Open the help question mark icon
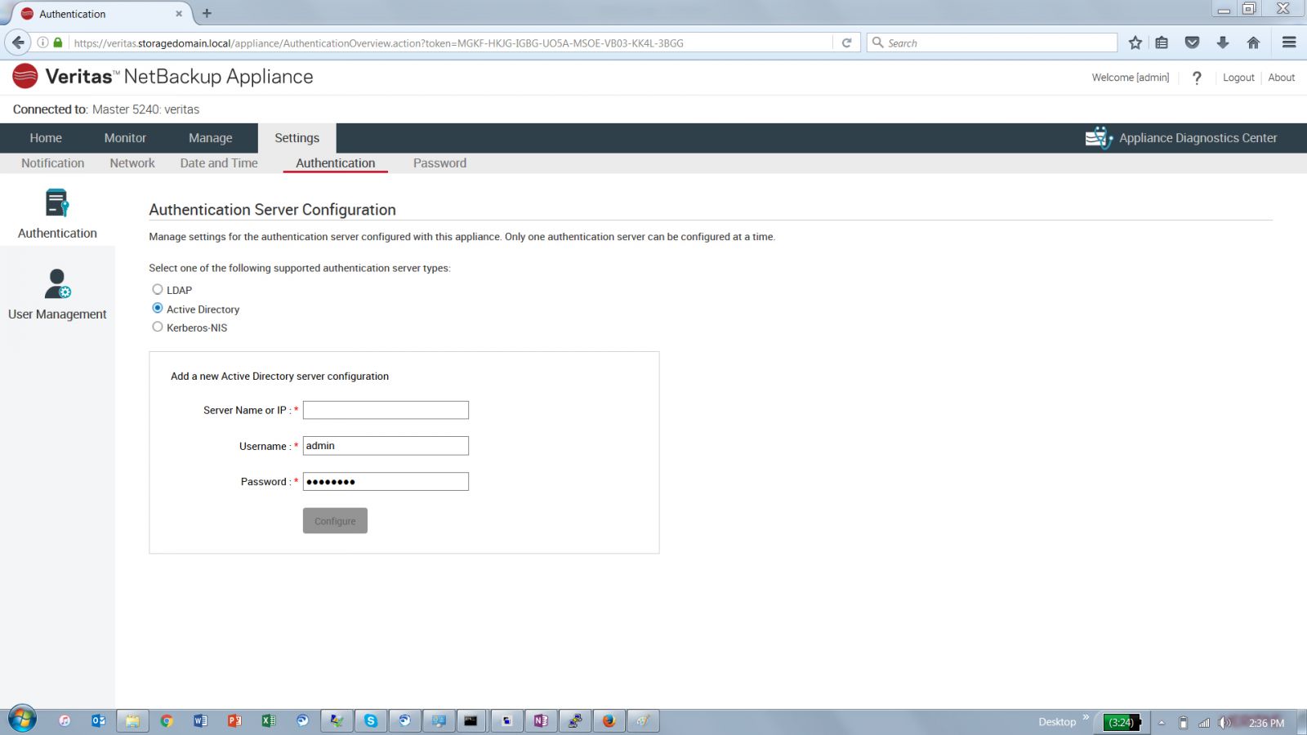This screenshot has height=735, width=1307. click(x=1197, y=78)
